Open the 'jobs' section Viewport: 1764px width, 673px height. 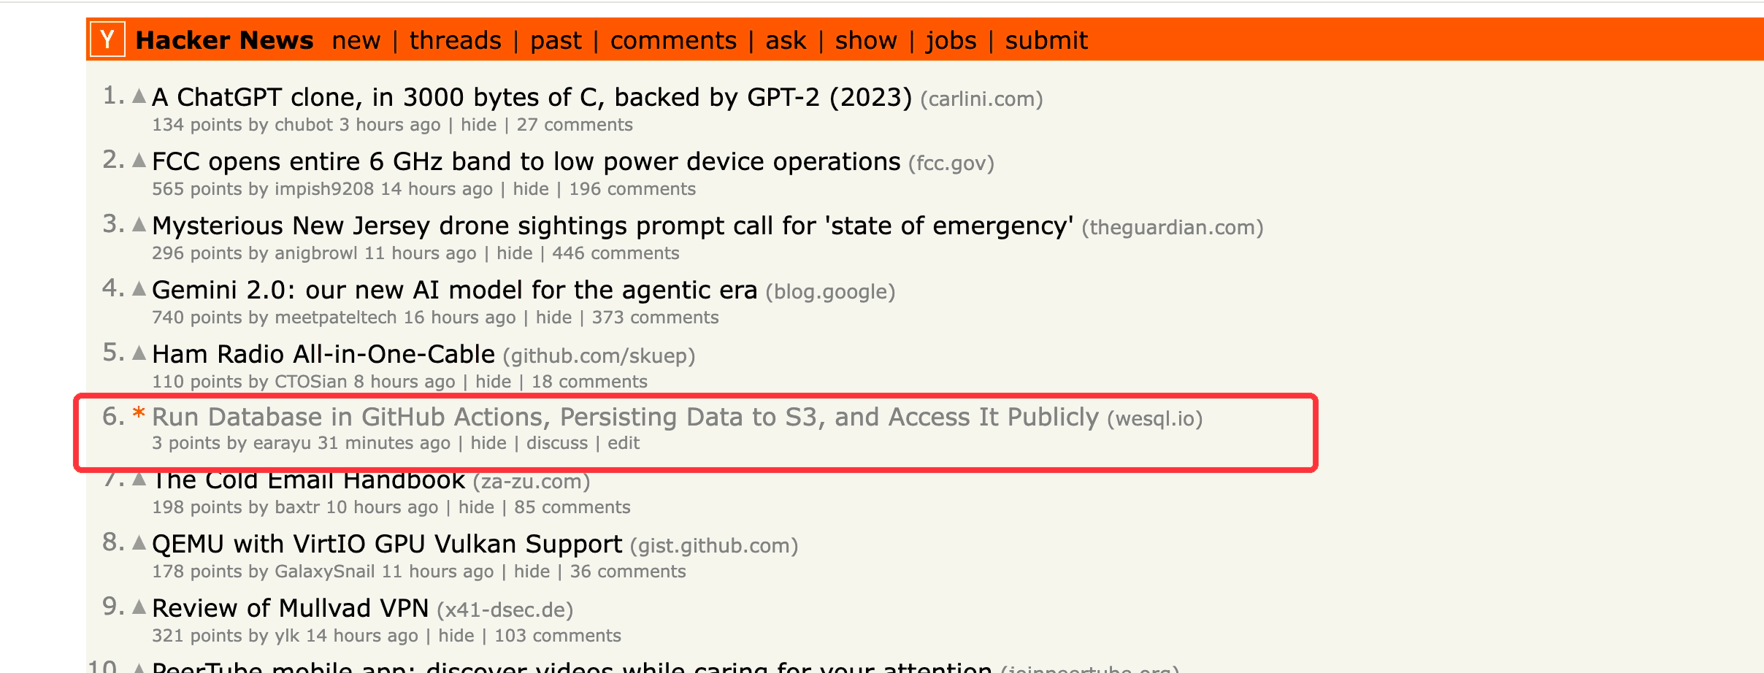click(951, 40)
